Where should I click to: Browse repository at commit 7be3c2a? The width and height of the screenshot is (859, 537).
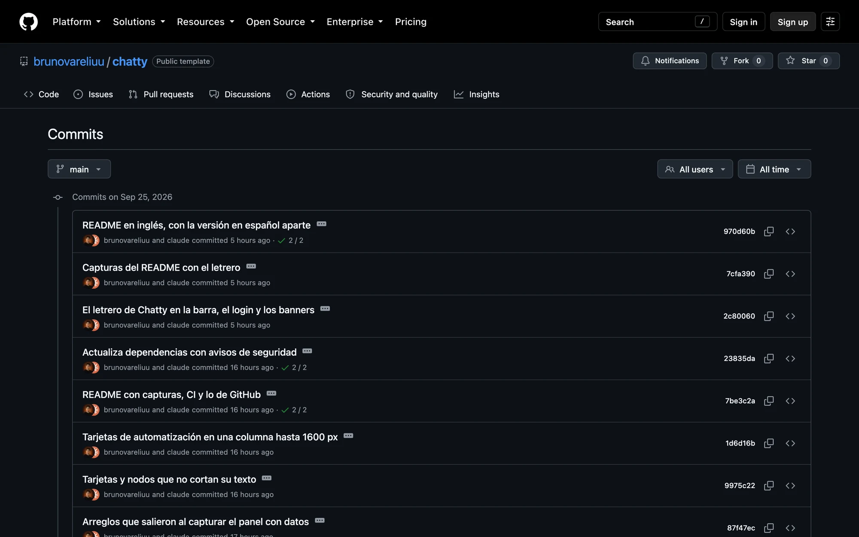coord(790,401)
